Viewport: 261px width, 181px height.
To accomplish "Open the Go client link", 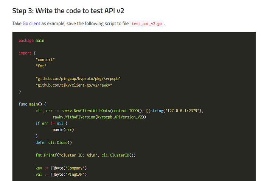I will point(31,23).
